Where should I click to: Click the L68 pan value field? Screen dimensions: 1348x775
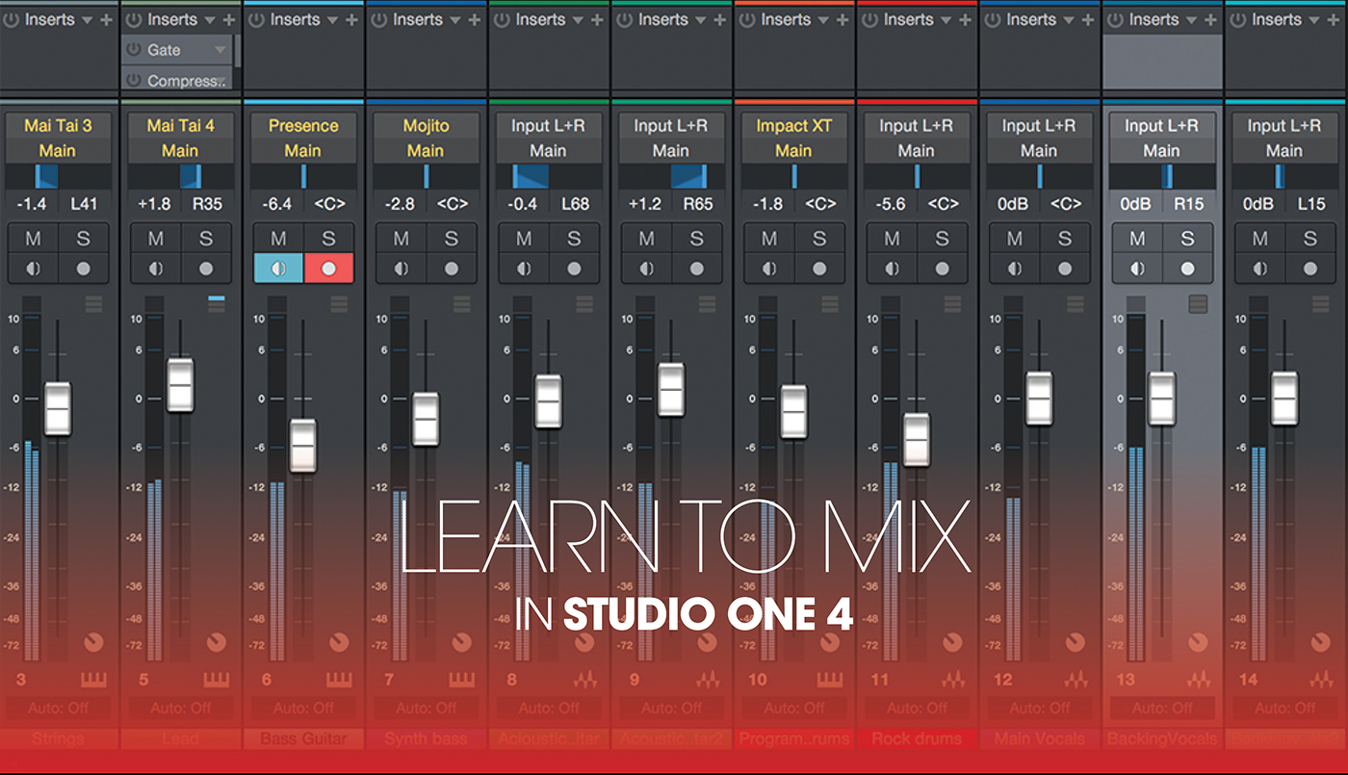click(575, 203)
